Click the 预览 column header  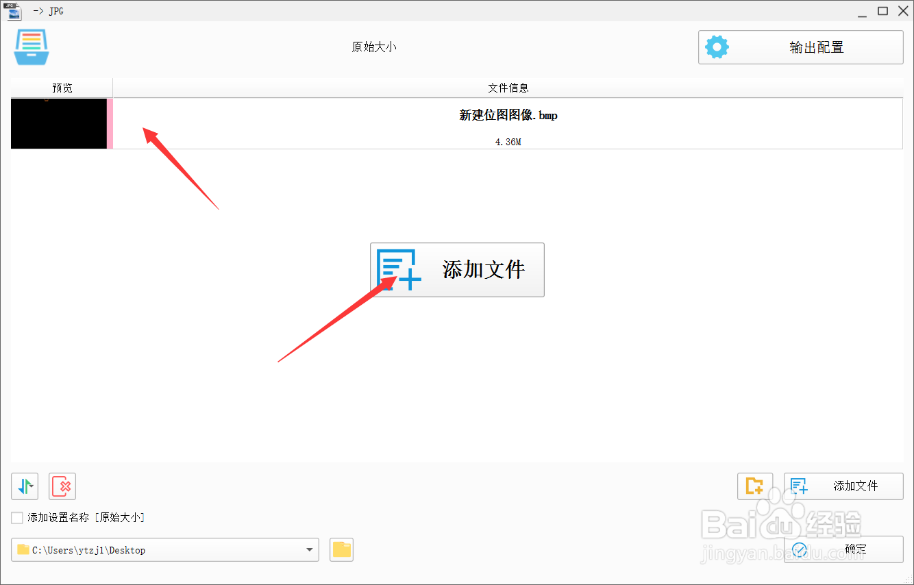pos(62,88)
